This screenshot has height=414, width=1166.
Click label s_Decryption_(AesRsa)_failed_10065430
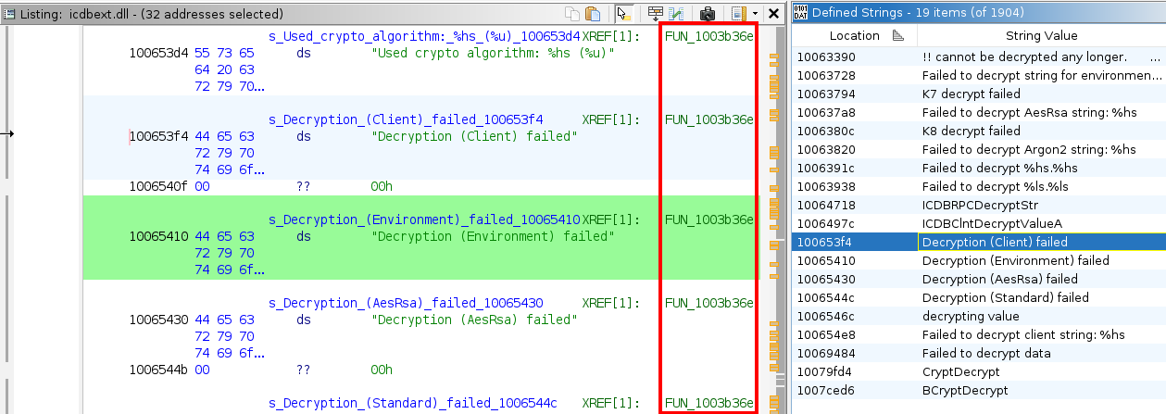point(406,303)
